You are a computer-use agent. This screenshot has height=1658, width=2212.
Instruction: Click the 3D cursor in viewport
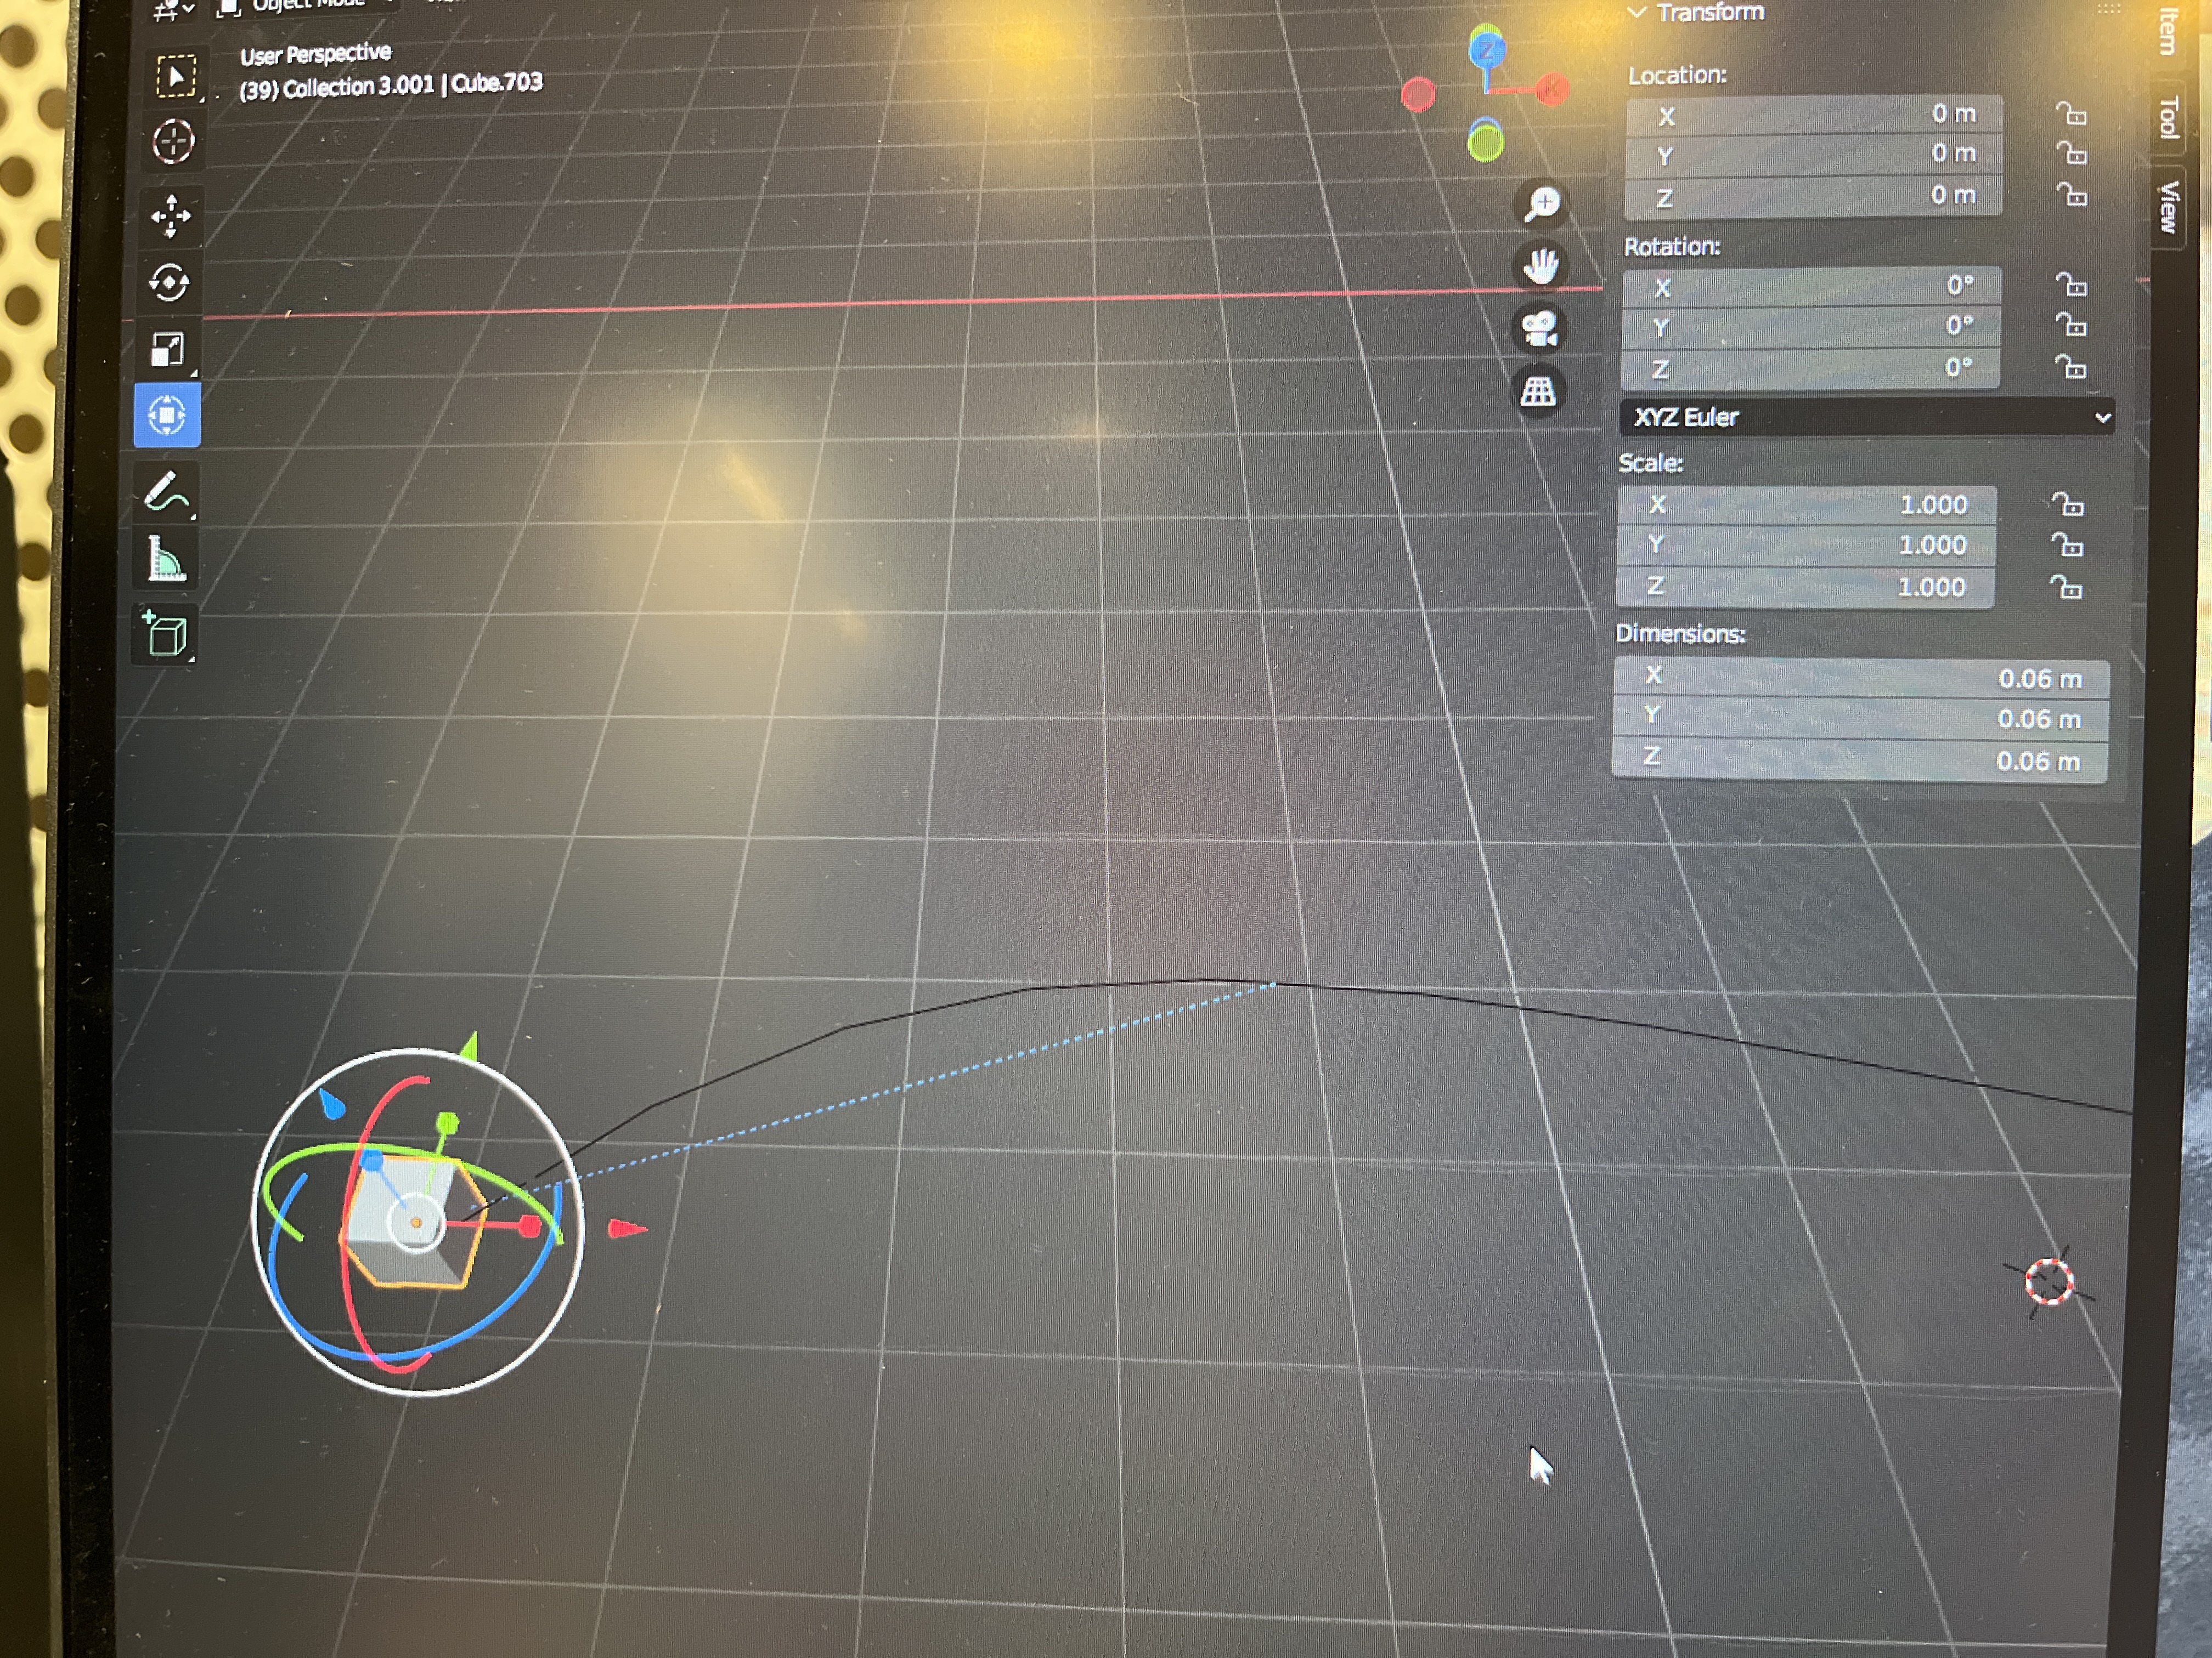click(2048, 1282)
